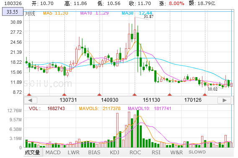Click the 130731 date label
The width and height of the screenshot is (238, 158).
pos(68,100)
